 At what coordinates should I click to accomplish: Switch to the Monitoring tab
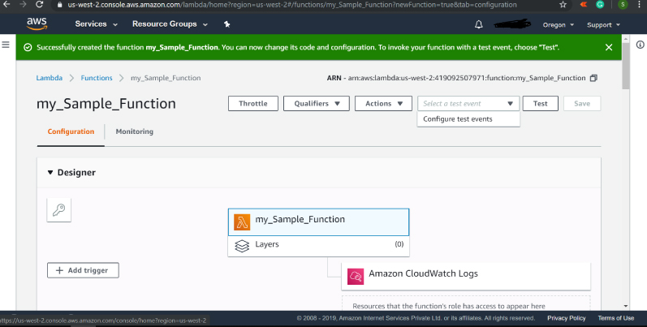[x=135, y=131]
